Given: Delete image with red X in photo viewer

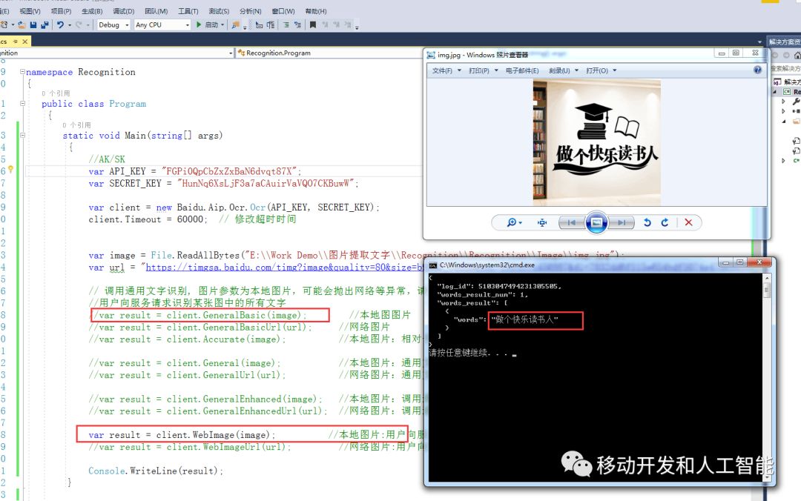Looking at the screenshot, I should [688, 222].
